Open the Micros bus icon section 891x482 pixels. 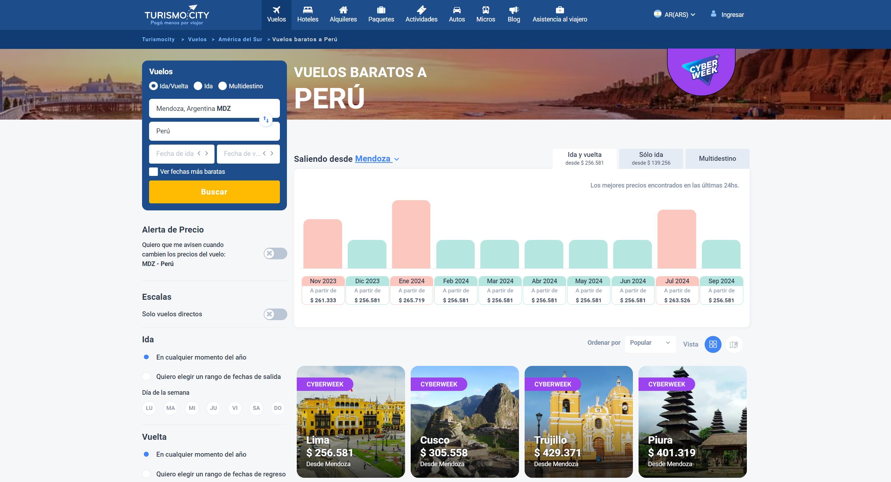[486, 15]
